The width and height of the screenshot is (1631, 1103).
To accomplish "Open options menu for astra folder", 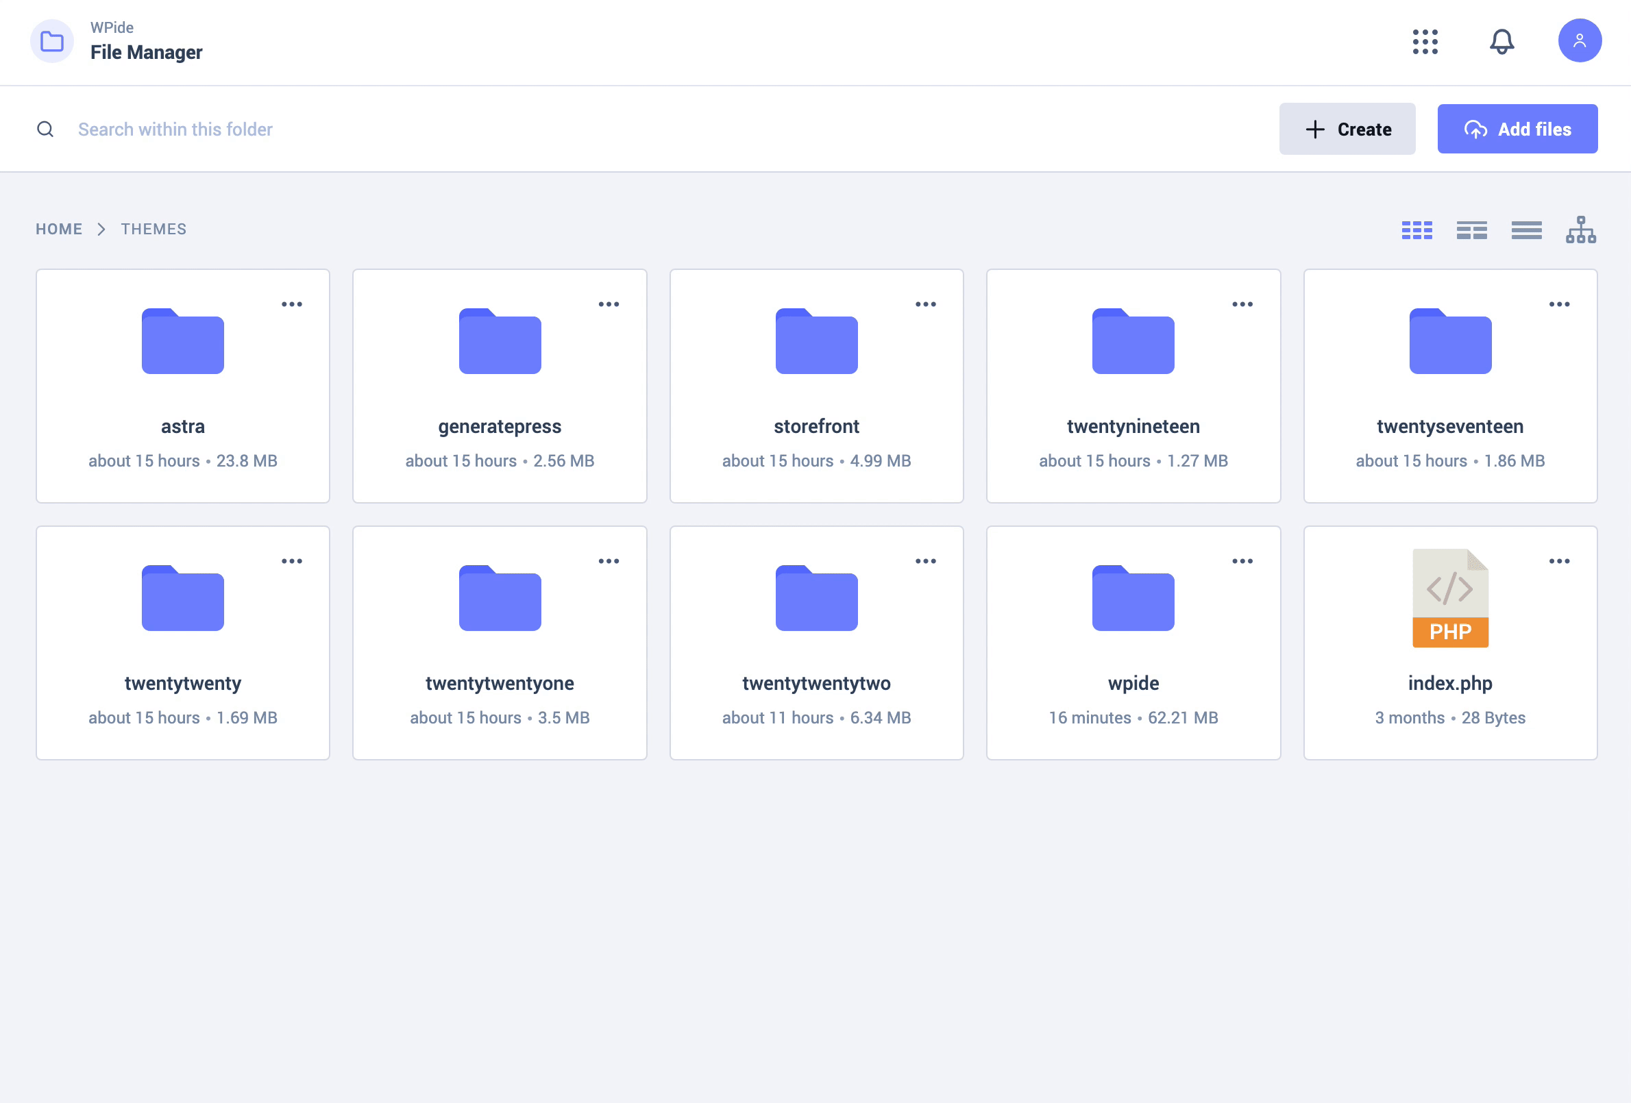I will (x=292, y=304).
